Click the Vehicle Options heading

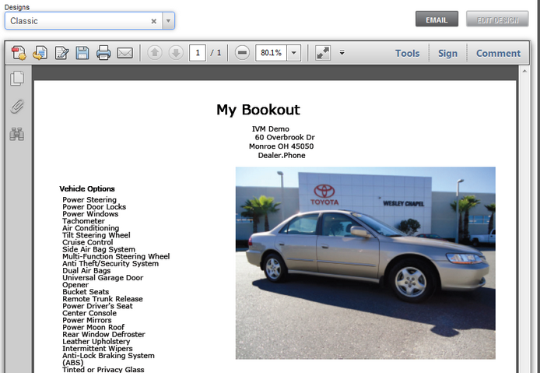click(87, 189)
